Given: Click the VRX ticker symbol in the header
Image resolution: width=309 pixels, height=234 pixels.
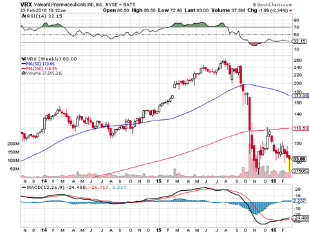Looking at the screenshot, I should [26, 5].
